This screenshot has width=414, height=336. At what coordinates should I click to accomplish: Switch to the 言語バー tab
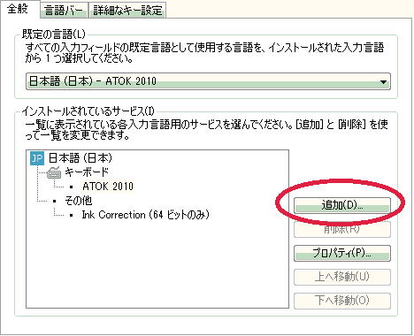click(x=64, y=11)
